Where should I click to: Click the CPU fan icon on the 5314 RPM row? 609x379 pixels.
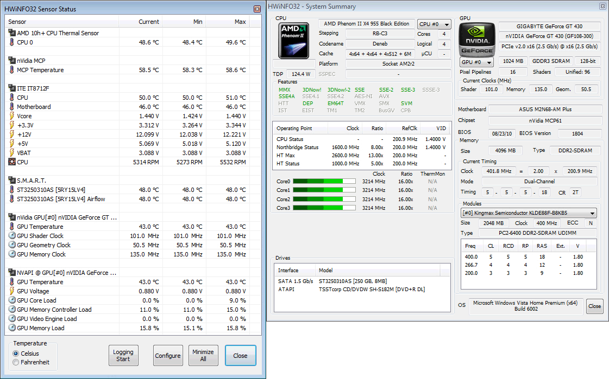12,162
